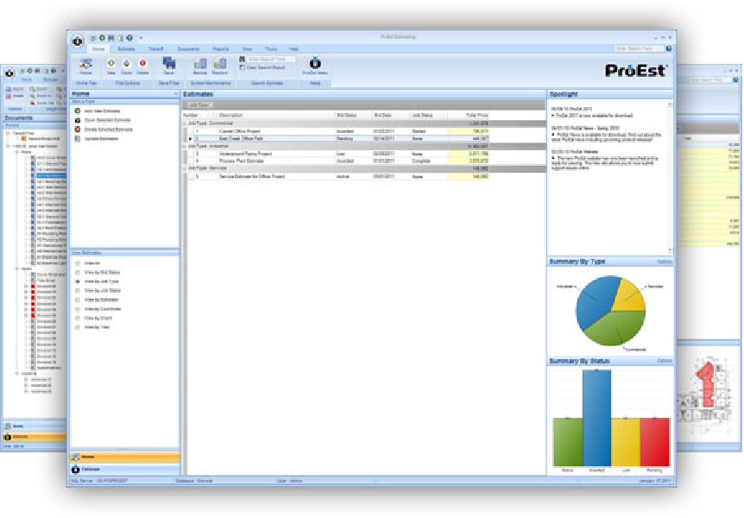The image size is (744, 518).
Task: Click the green New estimate icon
Action: 111,66
